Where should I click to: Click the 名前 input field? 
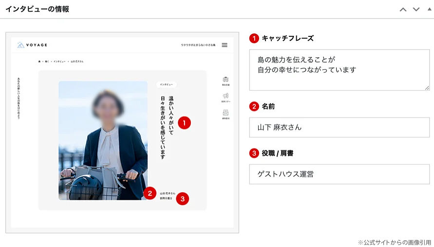coord(340,127)
